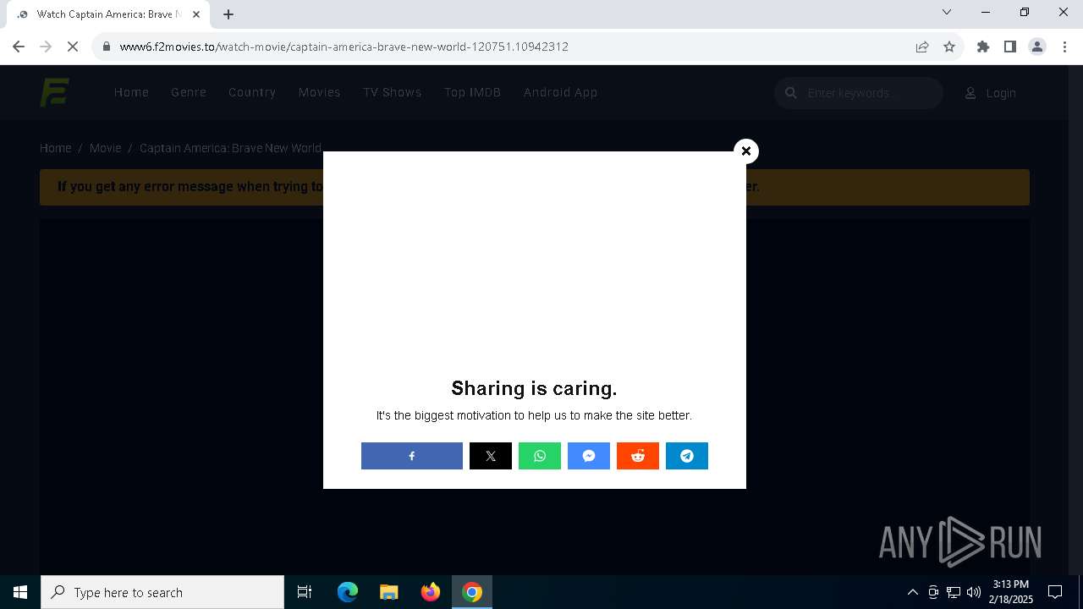The width and height of the screenshot is (1083, 609).
Task: Close the Watch Captain America tab
Action: [196, 14]
